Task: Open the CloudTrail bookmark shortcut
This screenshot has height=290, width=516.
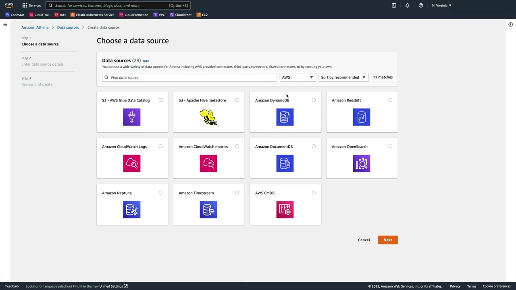Action: [x=39, y=15]
